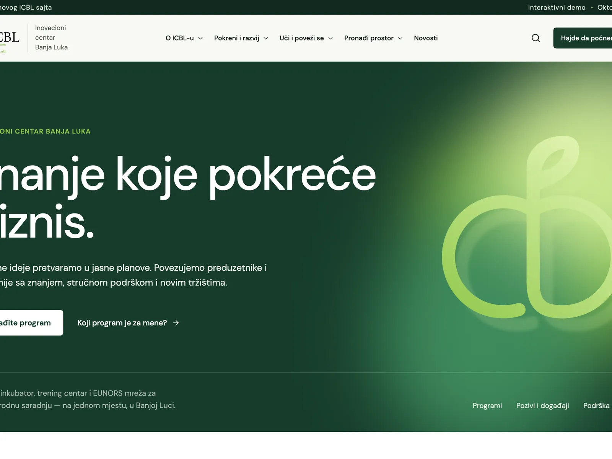Click the 'ICBL sajta' announcement text
Viewport: 612px width, 459px height.
point(36,7)
